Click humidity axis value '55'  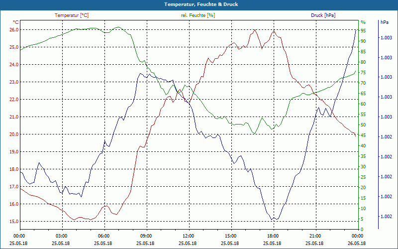pos(363,115)
